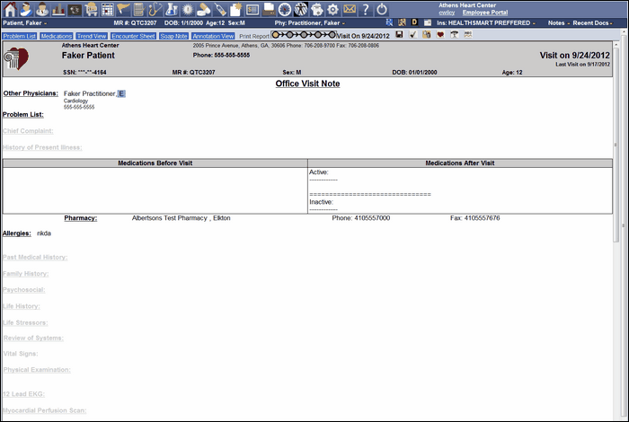Open History of Present Illness section
The width and height of the screenshot is (629, 422).
[x=42, y=147]
